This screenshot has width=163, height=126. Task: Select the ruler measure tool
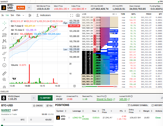pyautogui.click(x=4, y=74)
